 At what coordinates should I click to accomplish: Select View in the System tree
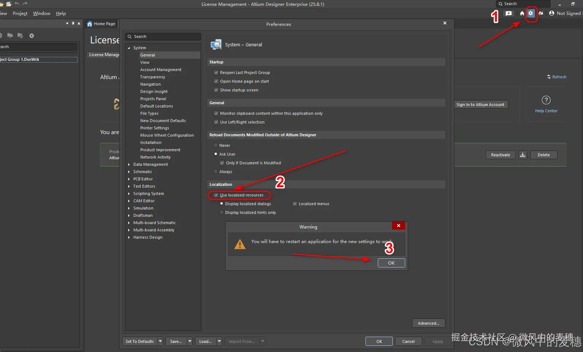click(x=145, y=62)
